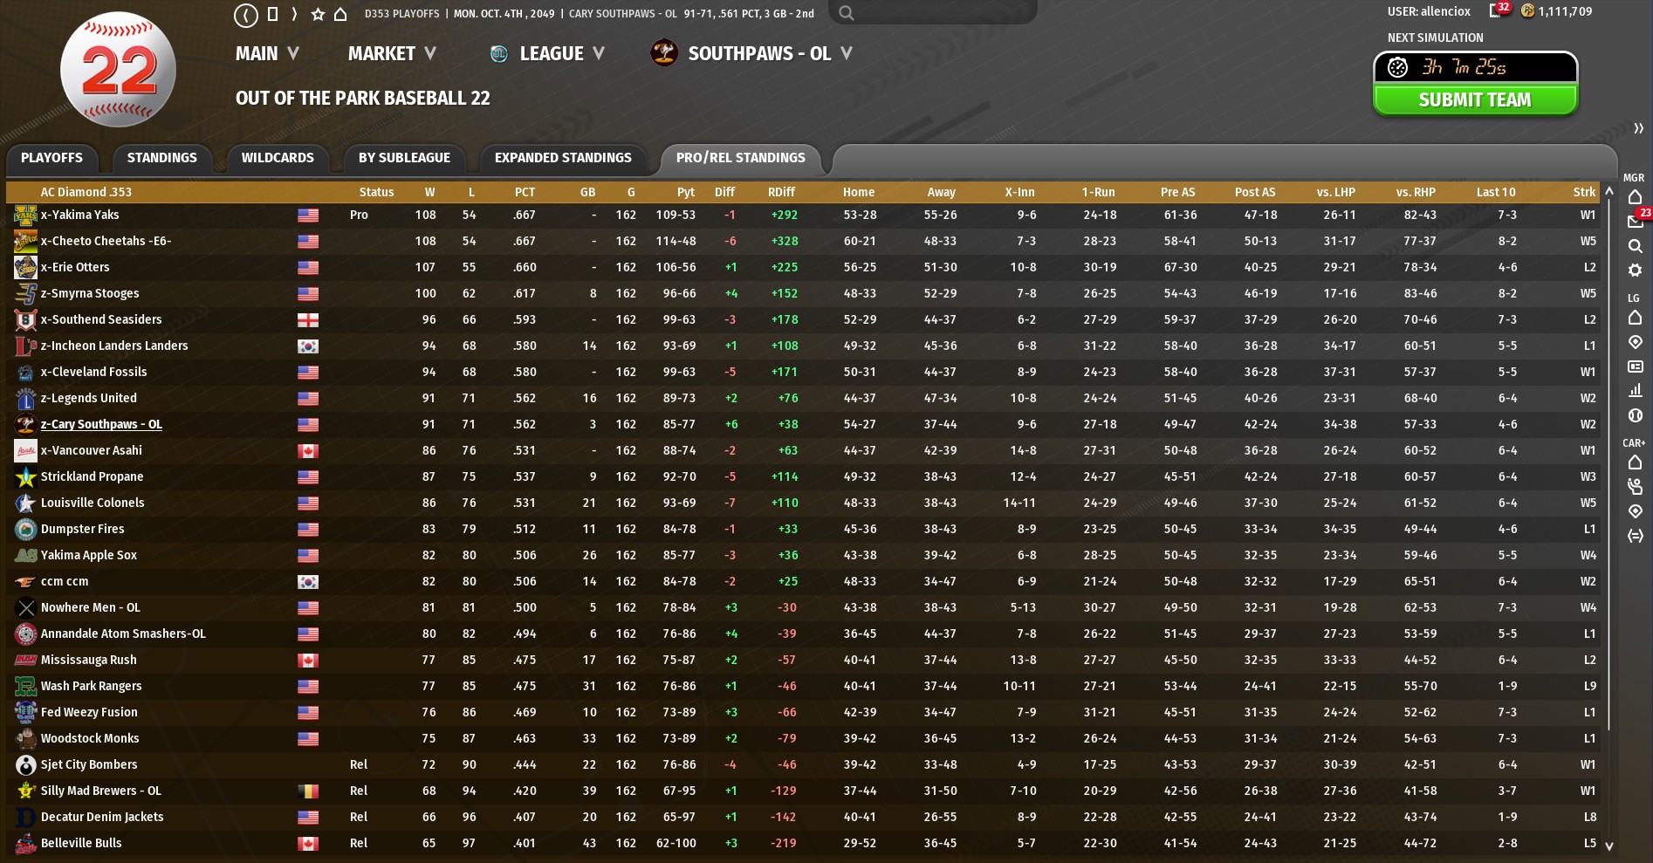The image size is (1653, 863).
Task: Open the Belleville Bulls team link
Action: click(81, 843)
